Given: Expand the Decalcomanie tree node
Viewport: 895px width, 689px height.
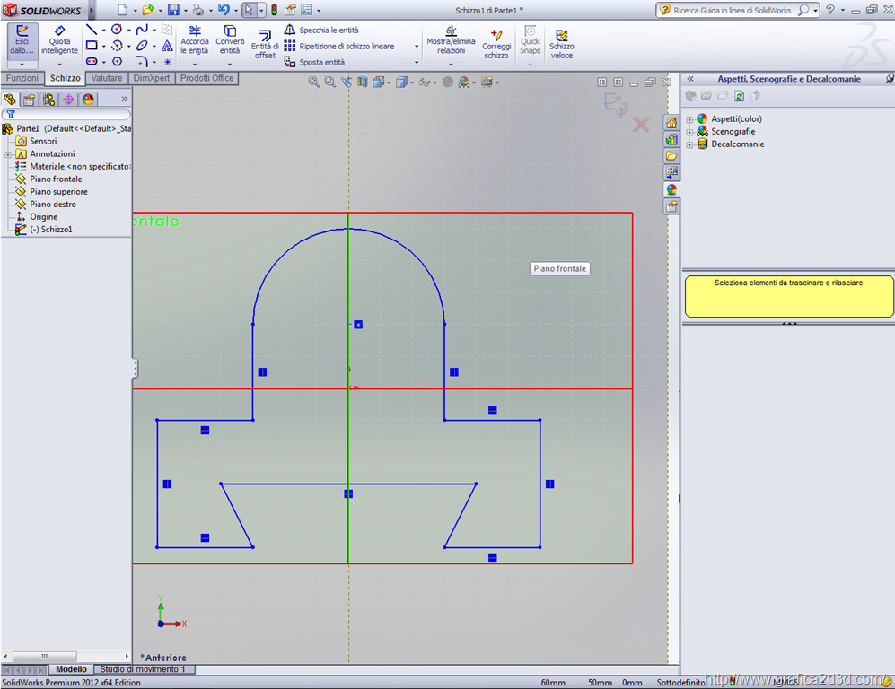Looking at the screenshot, I should point(689,144).
